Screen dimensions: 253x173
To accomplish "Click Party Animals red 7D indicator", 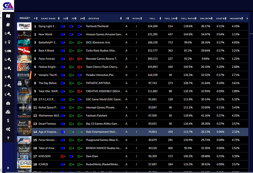I will 71,59.
